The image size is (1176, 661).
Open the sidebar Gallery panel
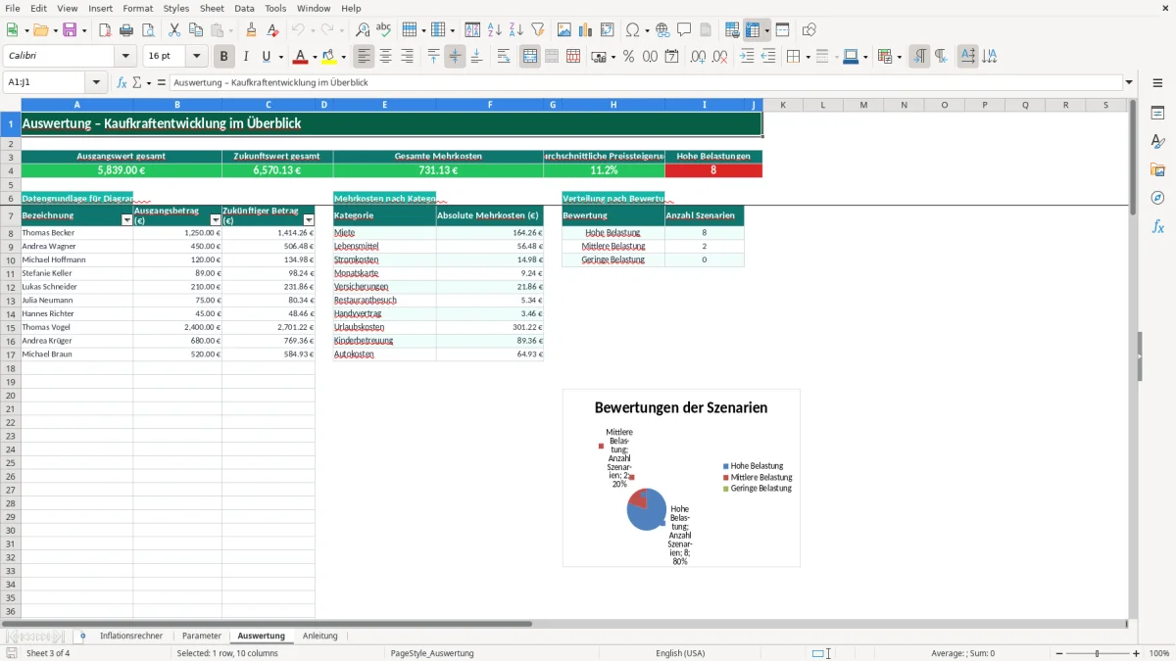click(x=1157, y=169)
